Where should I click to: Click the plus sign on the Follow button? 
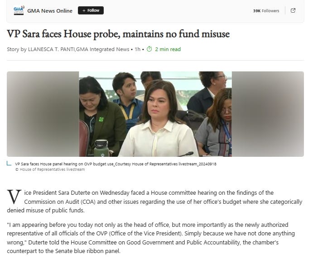point(84,10)
